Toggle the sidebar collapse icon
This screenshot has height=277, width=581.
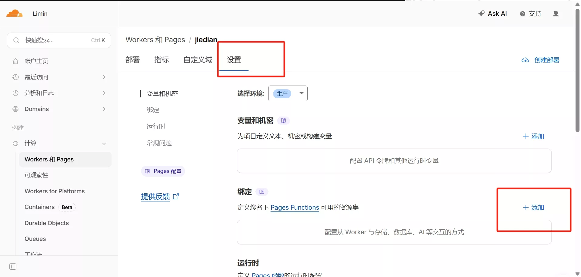[13, 267]
